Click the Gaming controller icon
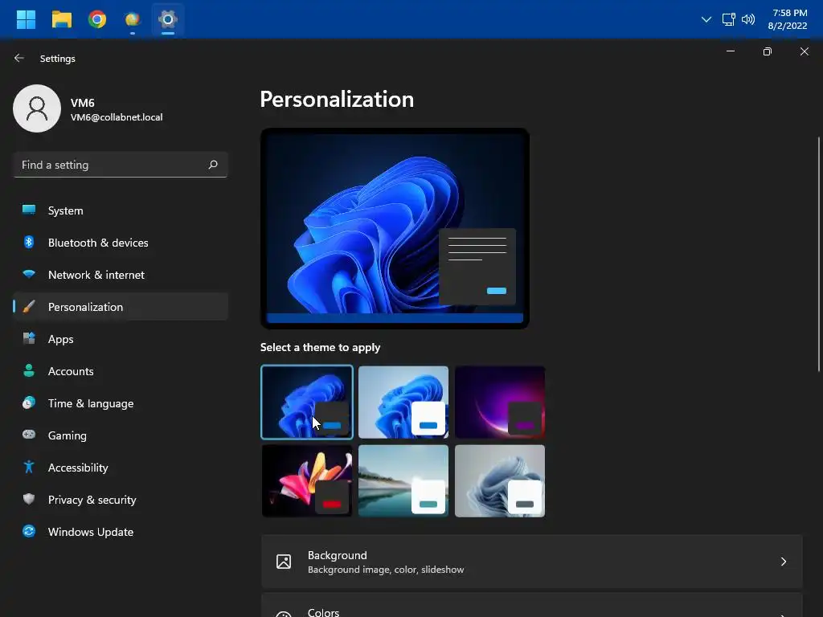The width and height of the screenshot is (823, 617). pyautogui.click(x=29, y=435)
